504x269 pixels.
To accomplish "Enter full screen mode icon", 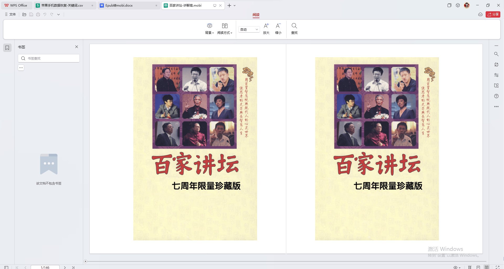I will (497, 267).
